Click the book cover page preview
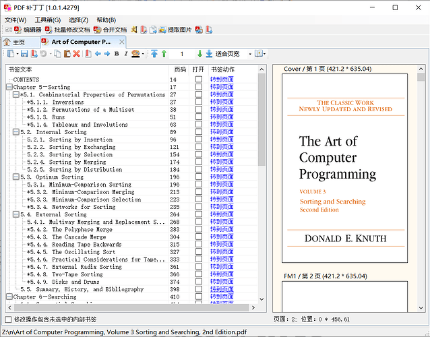430x337 pixels. (x=344, y=168)
